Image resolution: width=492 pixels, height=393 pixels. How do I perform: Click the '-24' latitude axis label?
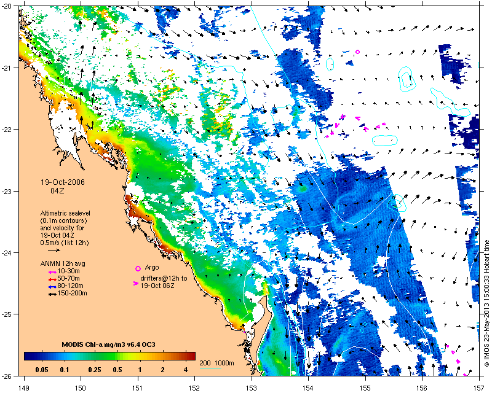click(x=7, y=252)
